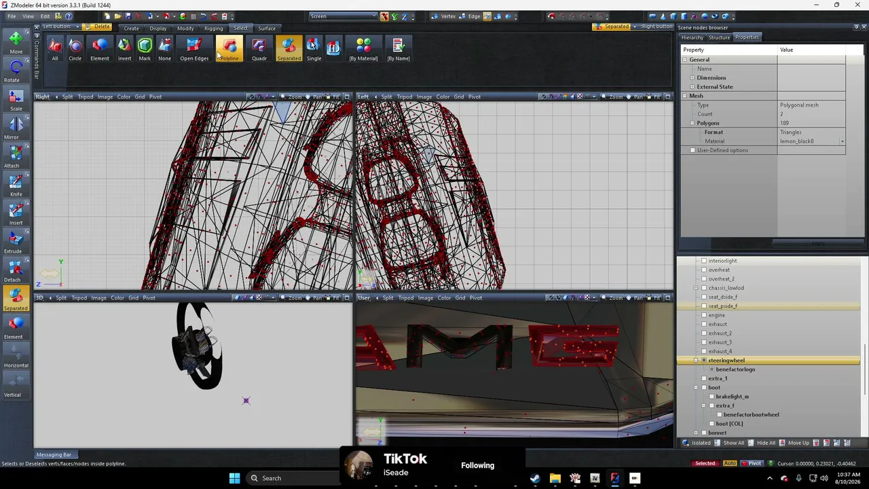Tick the overheat node checkbox
This screenshot has height=489, width=869.
pyautogui.click(x=704, y=270)
